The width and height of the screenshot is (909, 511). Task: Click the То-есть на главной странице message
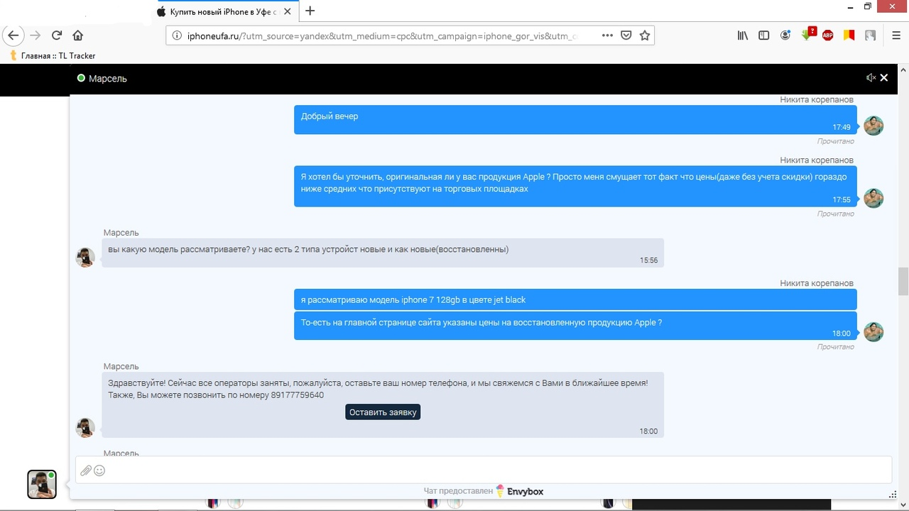[x=575, y=326]
